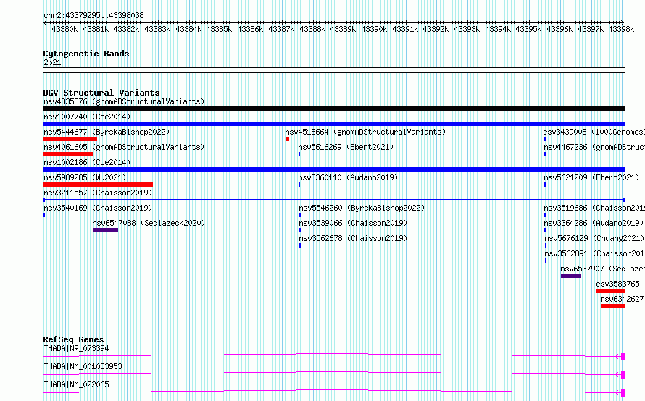This screenshot has width=645, height=401.
Task: Open the nsv4061605 gnomADStructuralVariants label
Action: [x=124, y=147]
